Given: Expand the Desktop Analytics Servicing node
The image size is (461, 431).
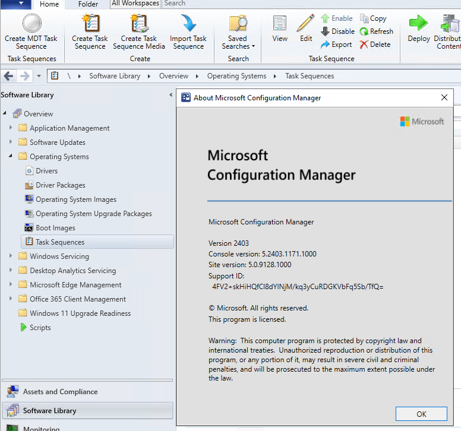Looking at the screenshot, I should point(11,270).
